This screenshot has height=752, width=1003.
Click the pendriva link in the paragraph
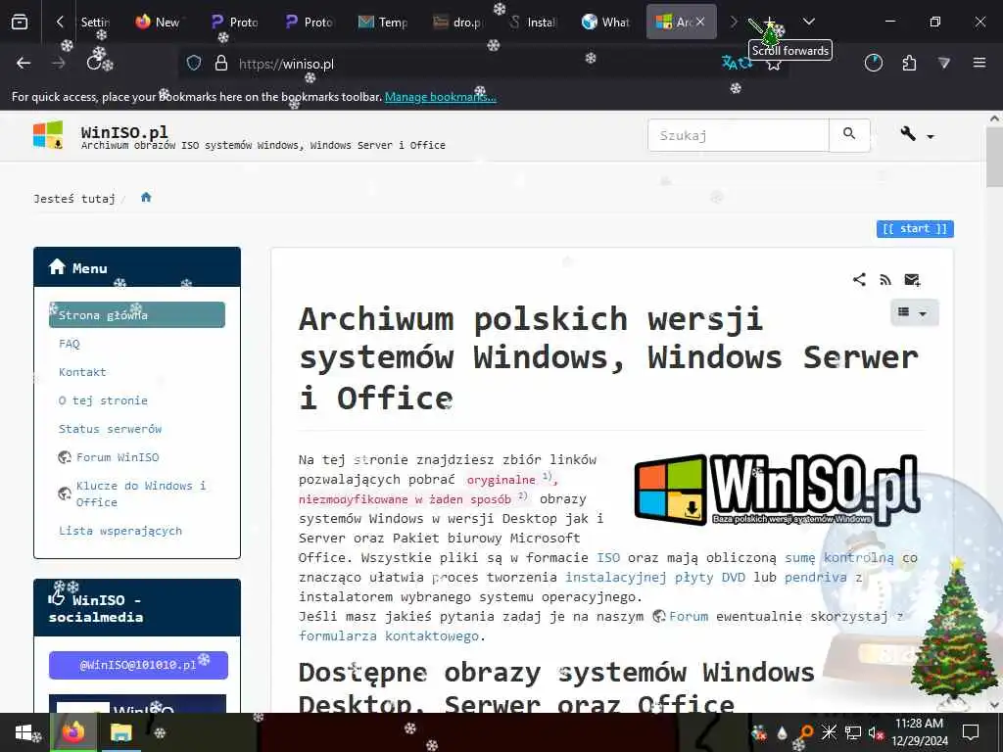tap(816, 578)
